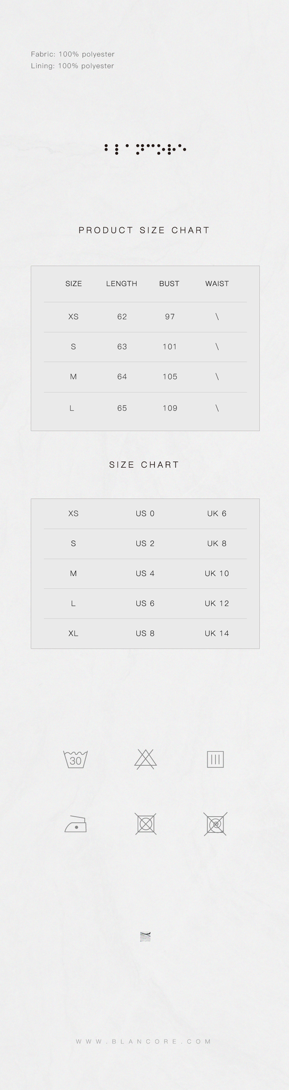This screenshot has width=289, height=1090.
Task: Click the crossed-out dry clean square icon
Action: (x=215, y=824)
